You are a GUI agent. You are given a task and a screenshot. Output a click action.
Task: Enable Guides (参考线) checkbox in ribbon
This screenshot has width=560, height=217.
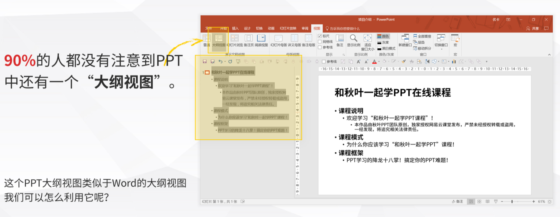click(320, 47)
